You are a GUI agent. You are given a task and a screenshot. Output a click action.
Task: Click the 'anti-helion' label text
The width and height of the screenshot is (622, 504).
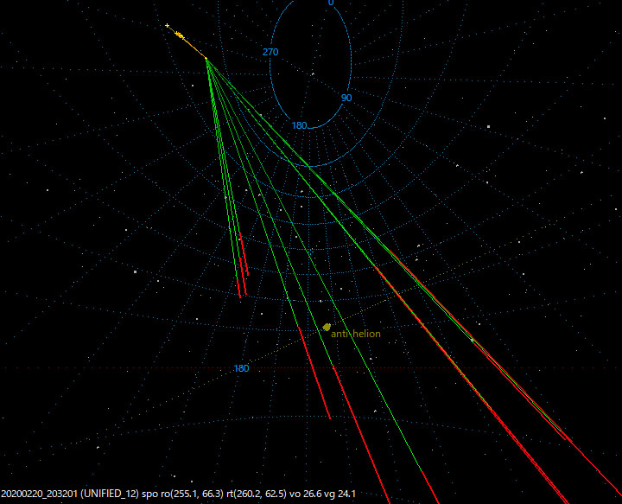click(x=355, y=334)
